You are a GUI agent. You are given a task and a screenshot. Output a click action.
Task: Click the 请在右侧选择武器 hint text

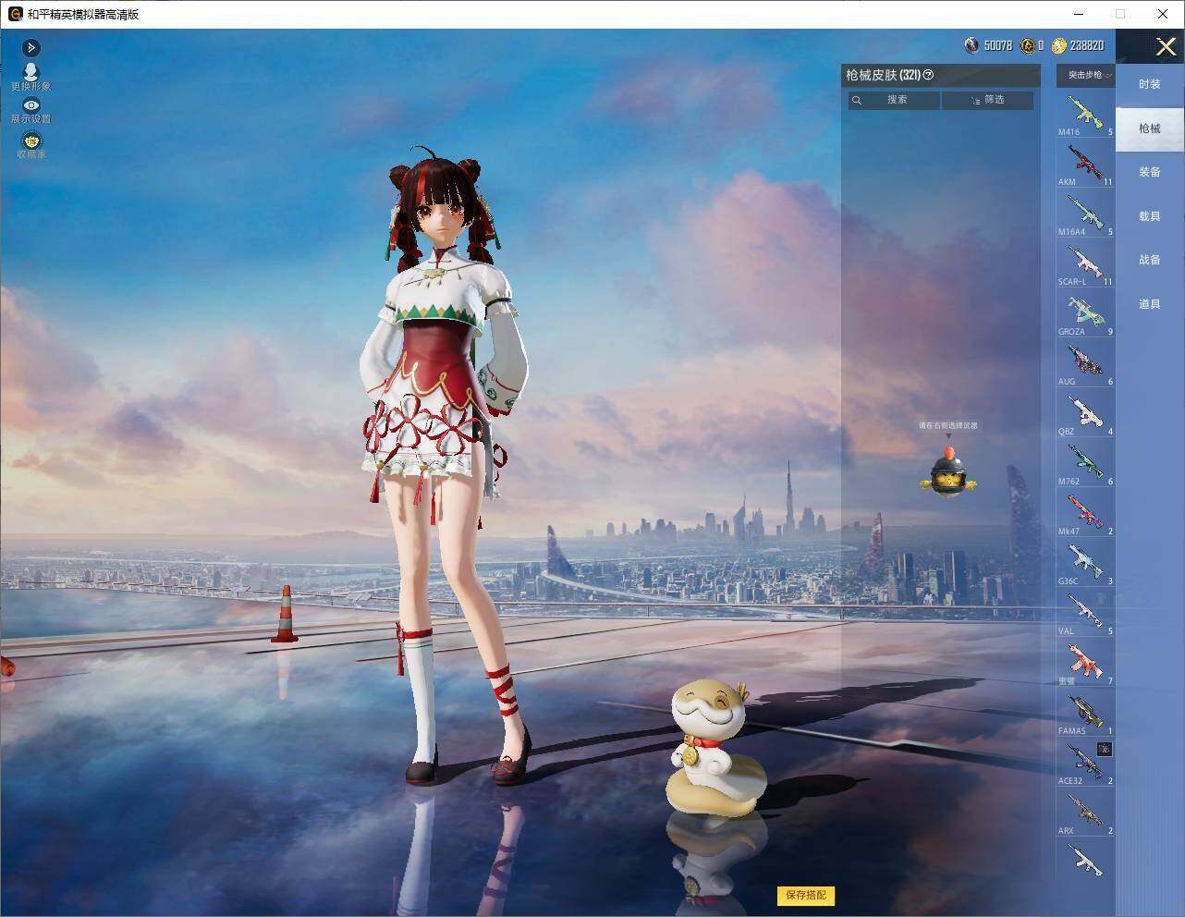[x=947, y=425]
